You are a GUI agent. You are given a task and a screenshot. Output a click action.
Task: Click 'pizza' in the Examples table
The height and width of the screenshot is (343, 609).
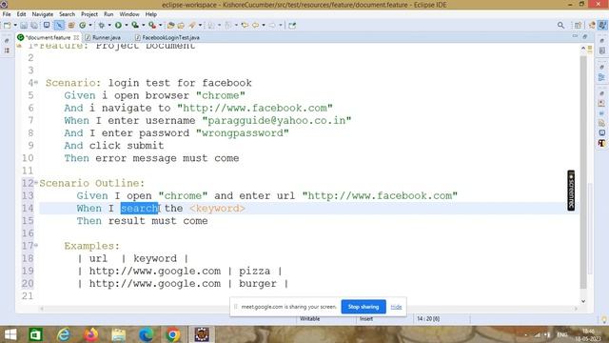pos(254,271)
